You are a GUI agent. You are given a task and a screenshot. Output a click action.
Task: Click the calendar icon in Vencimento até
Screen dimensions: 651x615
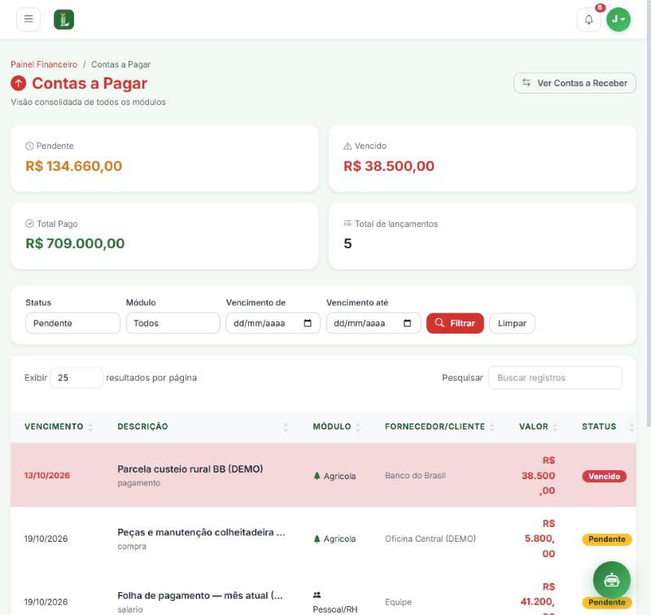pos(408,323)
